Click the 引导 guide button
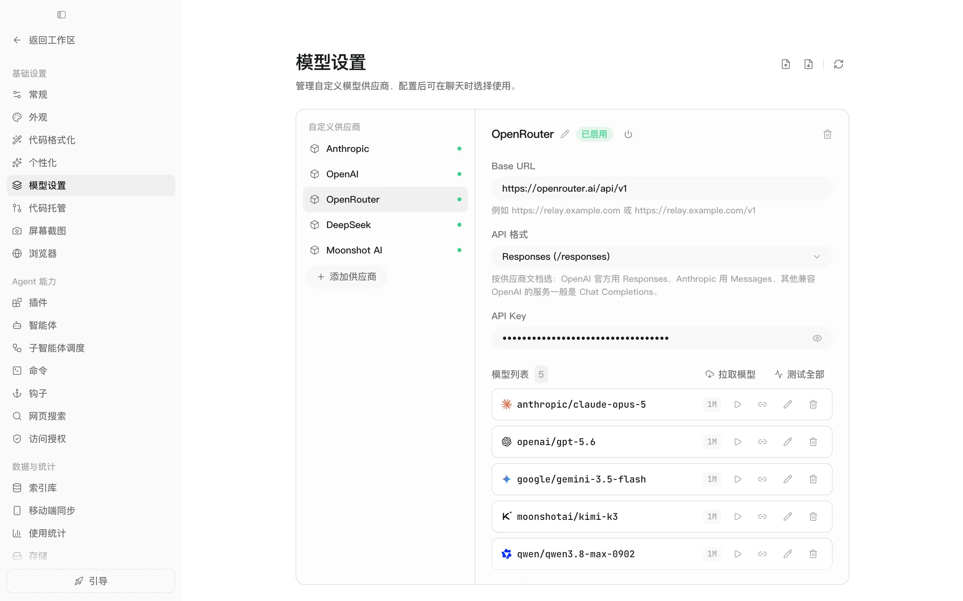Viewport: 963px width, 601px height. pos(91,581)
